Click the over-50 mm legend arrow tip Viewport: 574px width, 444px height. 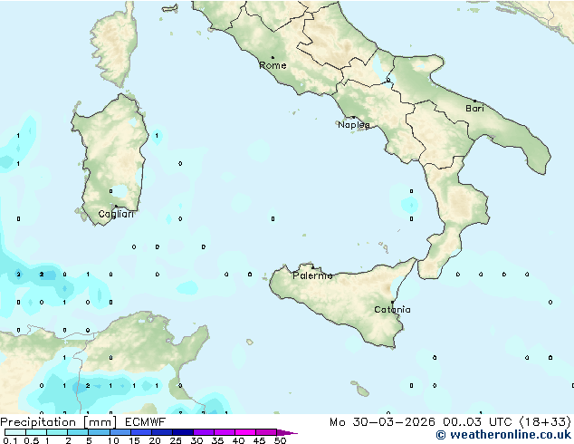(287, 432)
